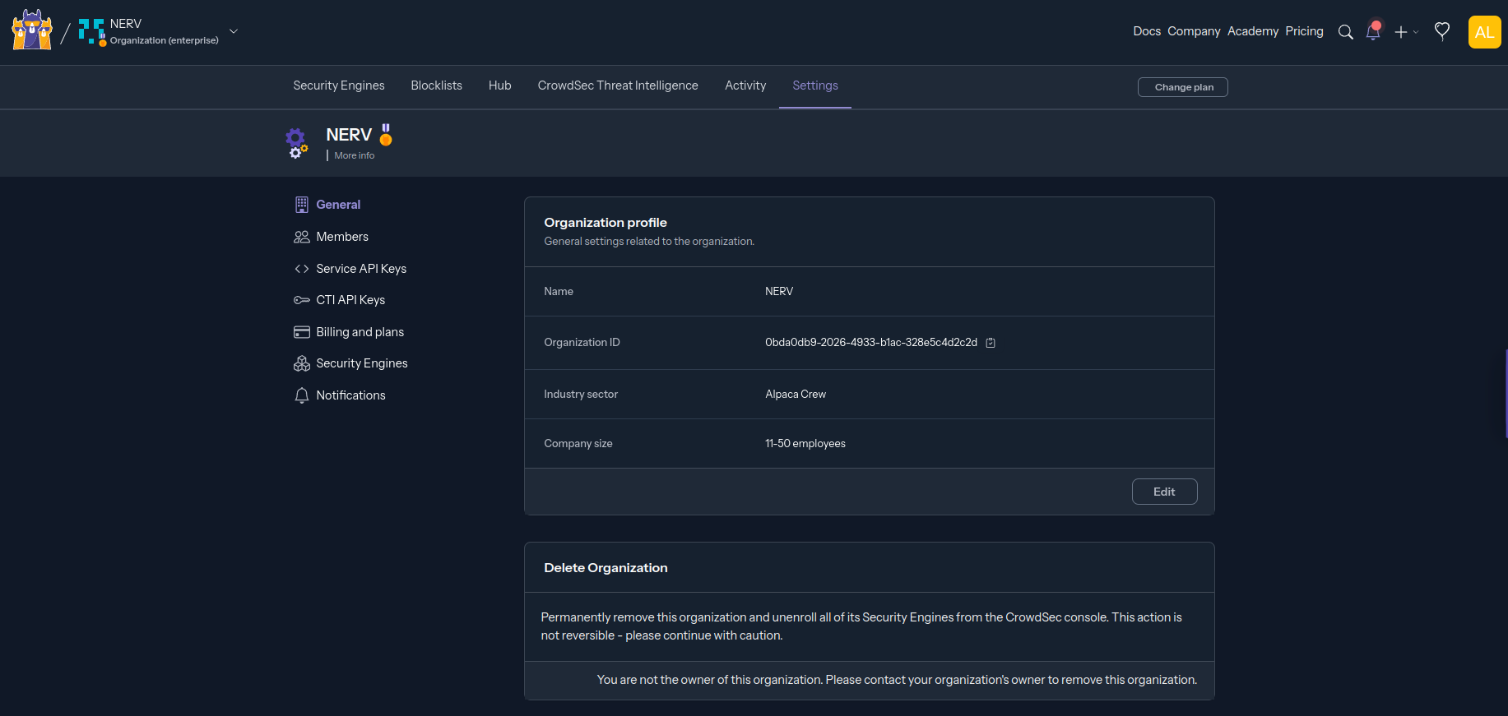
Task: Click the NERV organization logo icon
Action: pyautogui.click(x=91, y=31)
